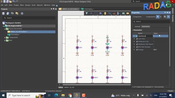The width and height of the screenshot is (175, 98).
Task: Select the Place Wire tool
Action: tap(110, 13)
